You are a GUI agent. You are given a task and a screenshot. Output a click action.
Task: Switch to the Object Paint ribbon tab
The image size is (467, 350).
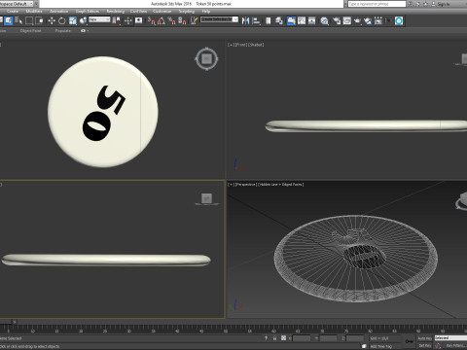pyautogui.click(x=30, y=31)
